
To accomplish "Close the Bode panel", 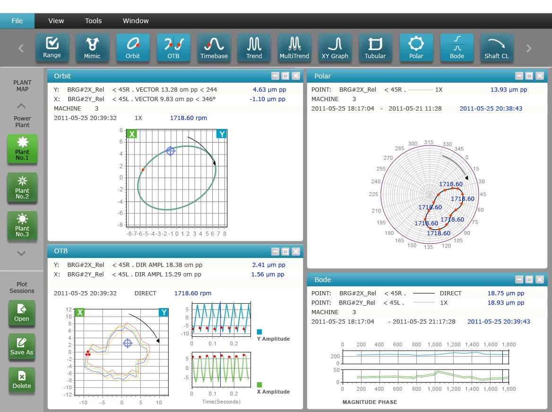I will (x=540, y=279).
